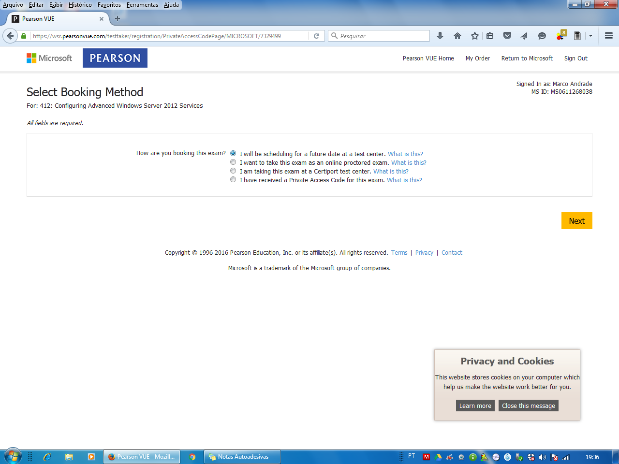Open Windows Explorer folder in taskbar
The width and height of the screenshot is (619, 464).
click(x=69, y=457)
